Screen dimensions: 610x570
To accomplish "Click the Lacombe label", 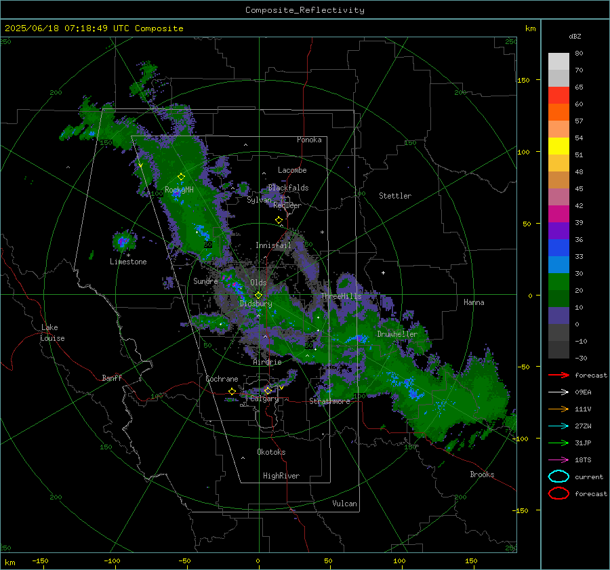I will pos(292,170).
